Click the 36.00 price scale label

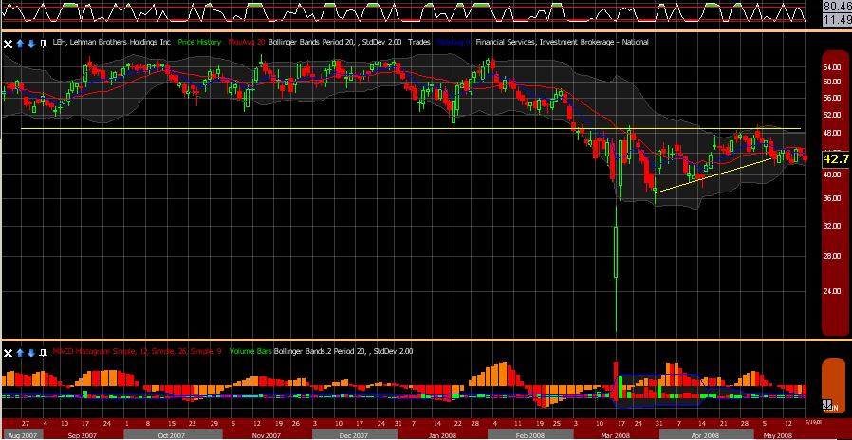[x=834, y=199]
